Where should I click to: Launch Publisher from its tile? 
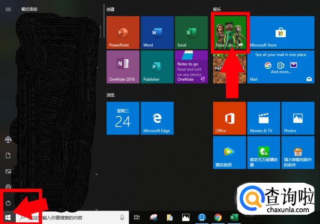[x=157, y=67]
